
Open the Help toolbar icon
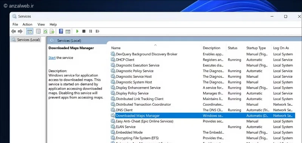[x=61, y=31]
